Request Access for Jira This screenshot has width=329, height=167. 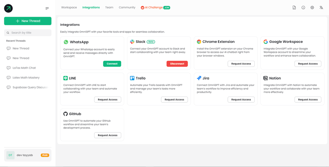click(241, 100)
